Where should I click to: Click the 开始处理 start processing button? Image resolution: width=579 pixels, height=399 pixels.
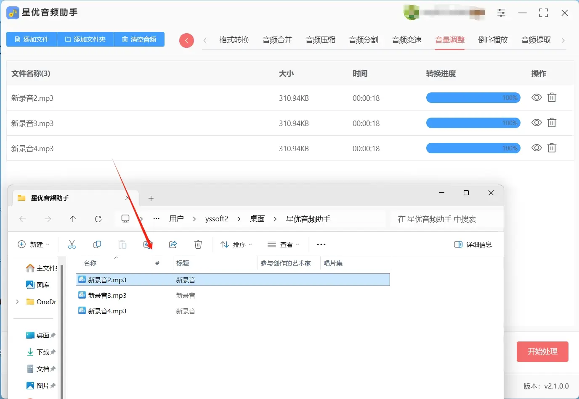[x=542, y=352]
